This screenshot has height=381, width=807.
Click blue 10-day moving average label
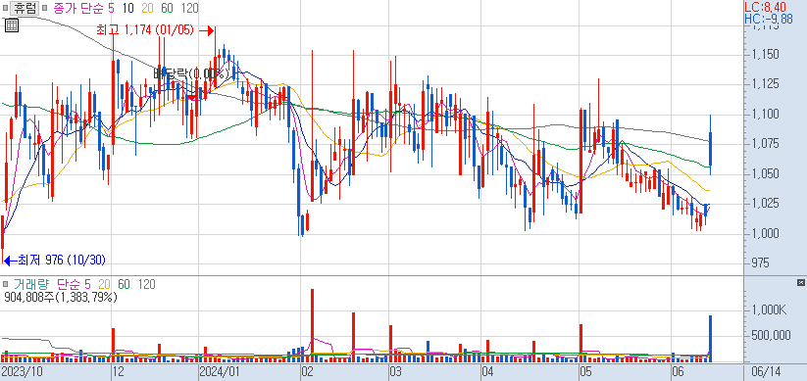(128, 8)
